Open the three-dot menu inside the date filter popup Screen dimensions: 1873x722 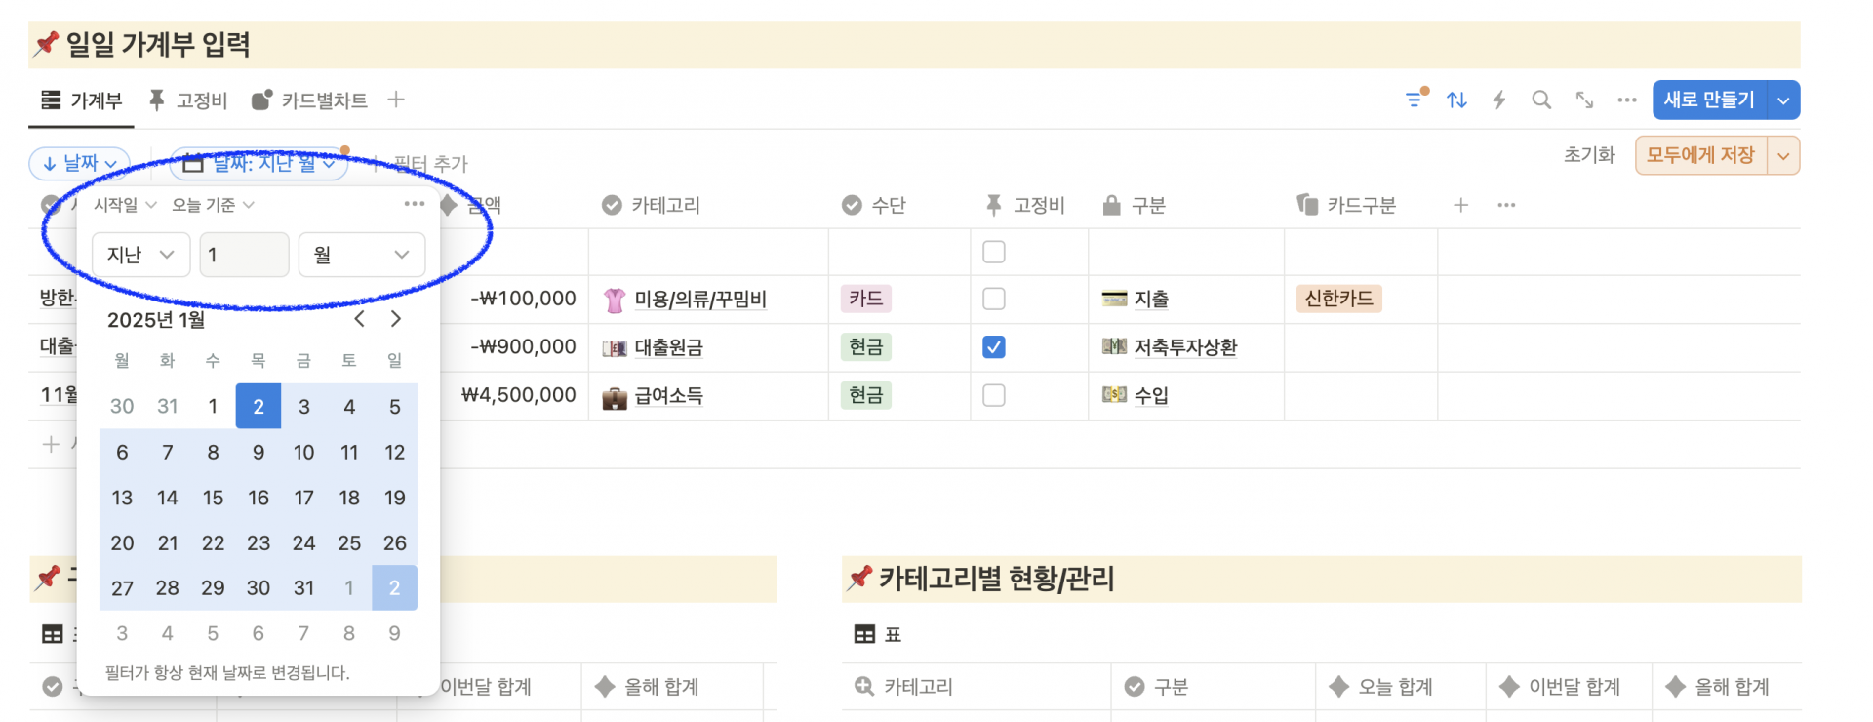pos(414,203)
